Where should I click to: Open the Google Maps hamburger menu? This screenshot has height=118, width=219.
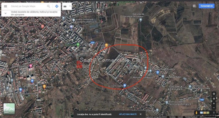click(x=5, y=6)
